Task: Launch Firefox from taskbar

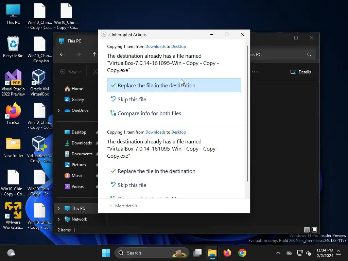Action: tap(227, 253)
